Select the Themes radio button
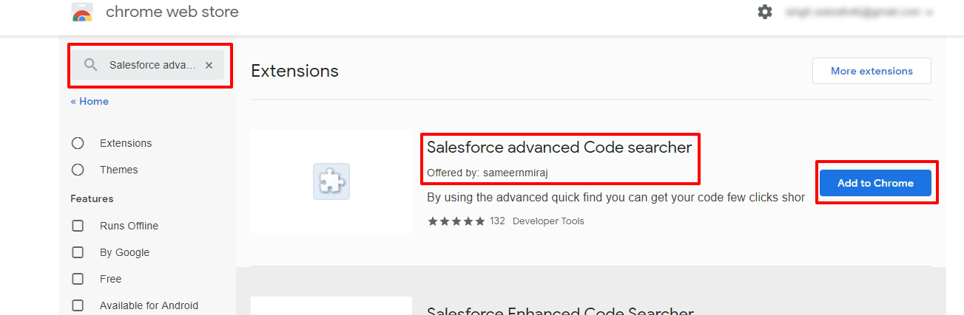Screen dimensions: 964x315 78,170
